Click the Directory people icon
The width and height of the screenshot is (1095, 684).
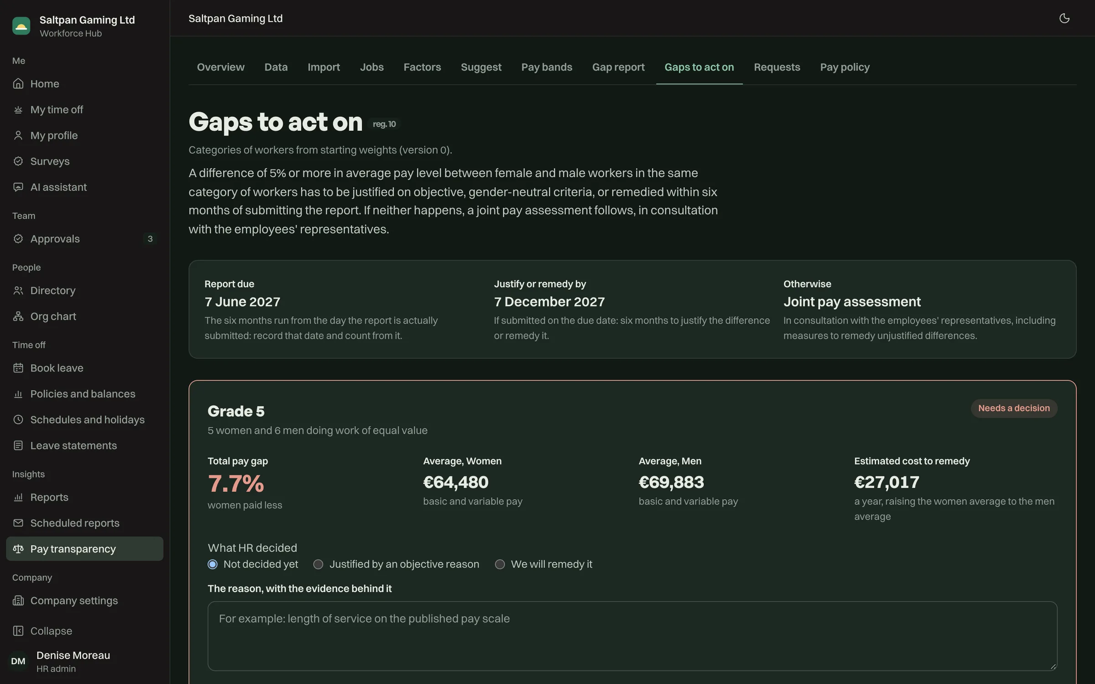18,290
